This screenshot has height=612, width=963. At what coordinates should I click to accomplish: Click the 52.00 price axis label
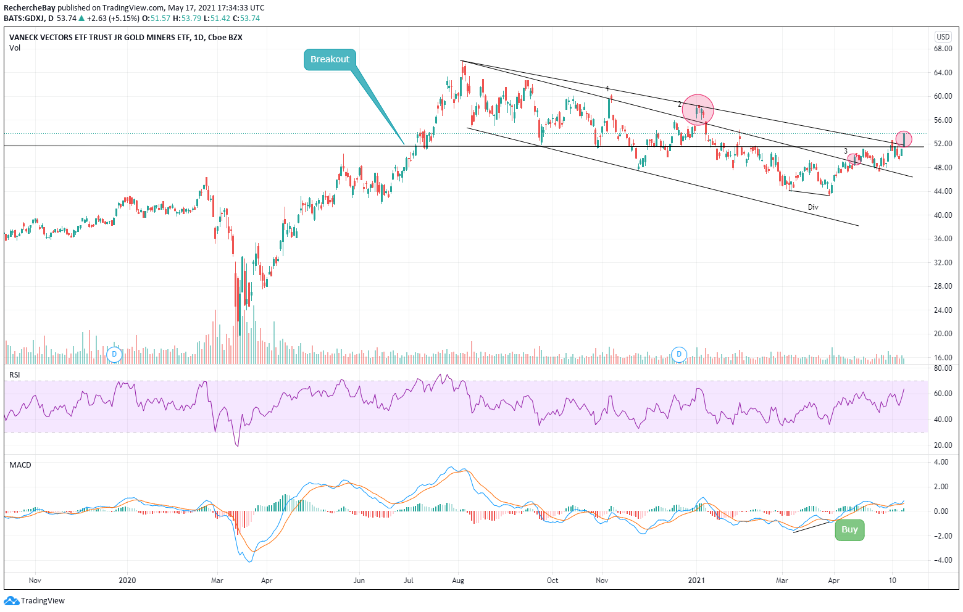click(943, 144)
